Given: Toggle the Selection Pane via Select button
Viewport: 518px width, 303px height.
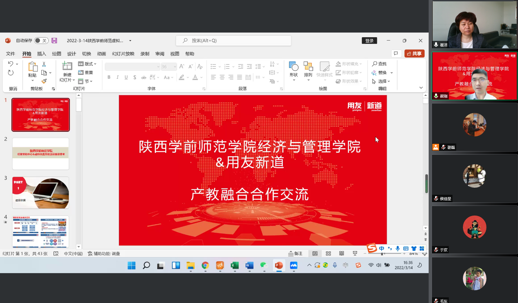Looking at the screenshot, I should (x=381, y=81).
